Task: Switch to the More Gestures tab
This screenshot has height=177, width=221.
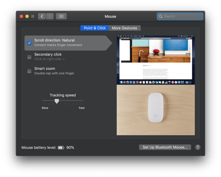Action: click(x=125, y=28)
